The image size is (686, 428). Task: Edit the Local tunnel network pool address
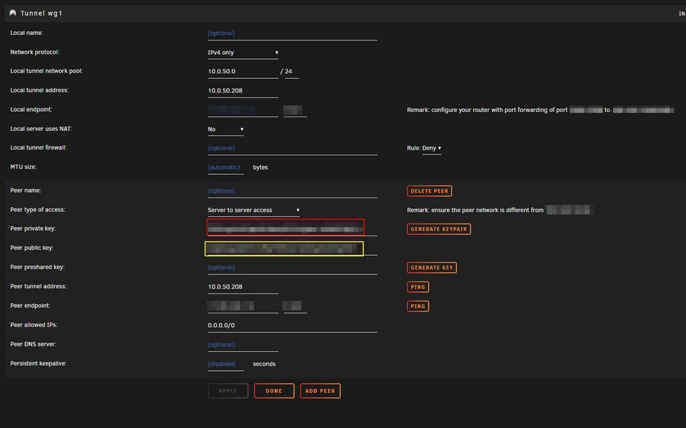(243, 72)
